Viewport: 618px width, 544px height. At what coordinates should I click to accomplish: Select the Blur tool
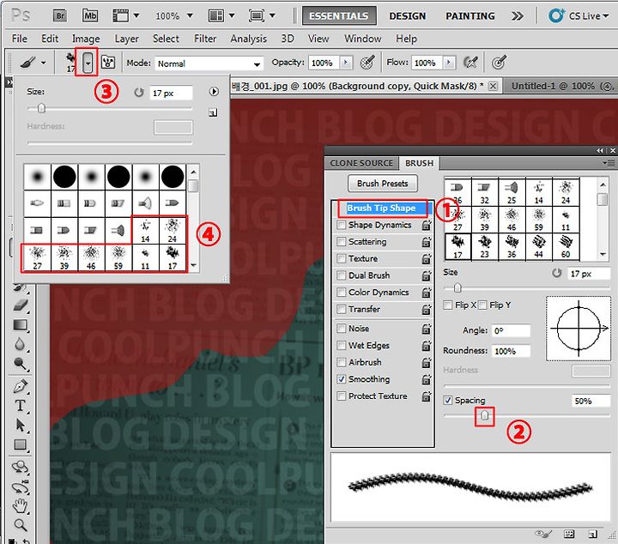[20, 344]
